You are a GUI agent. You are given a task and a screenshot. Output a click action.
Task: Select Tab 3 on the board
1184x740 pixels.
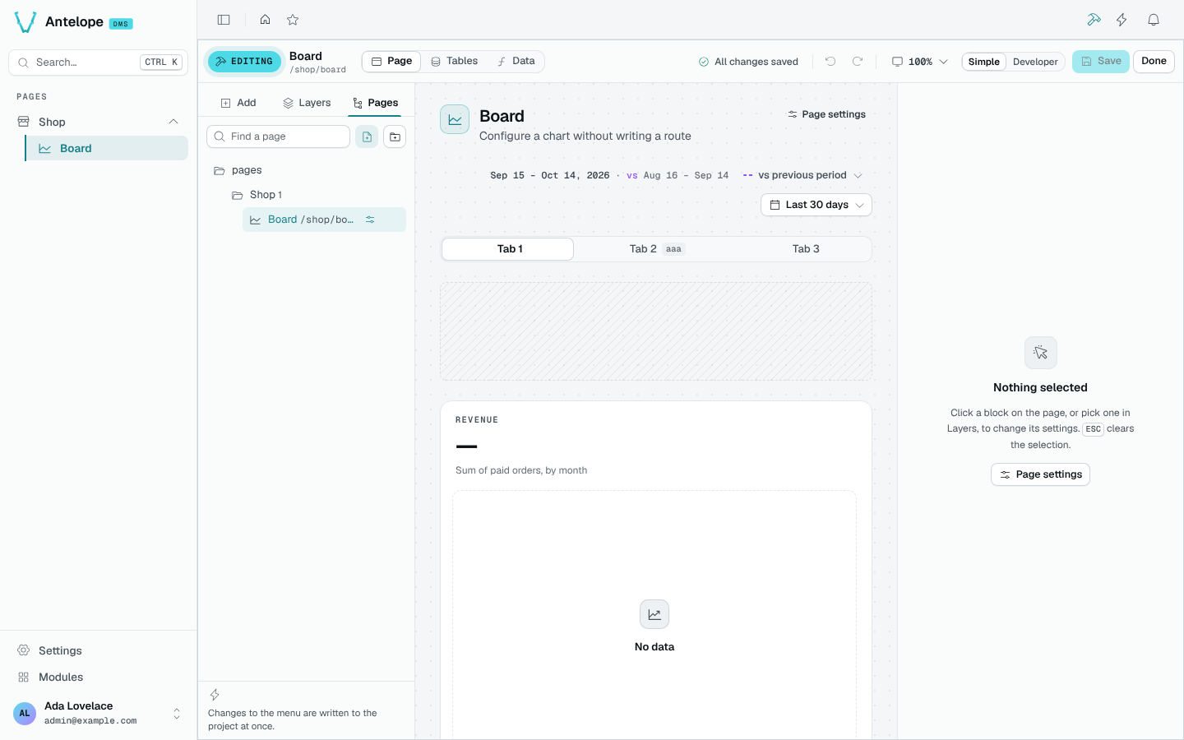(806, 249)
